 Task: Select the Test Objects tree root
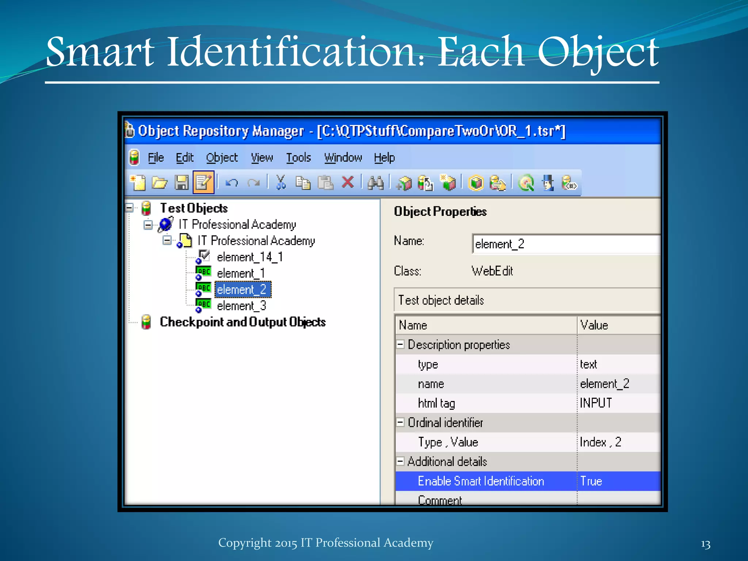coord(194,208)
